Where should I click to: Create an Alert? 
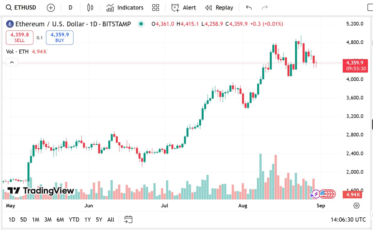click(183, 8)
